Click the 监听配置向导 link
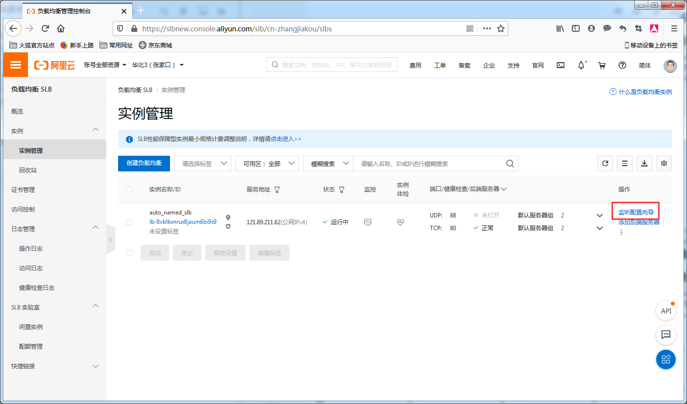 point(636,212)
